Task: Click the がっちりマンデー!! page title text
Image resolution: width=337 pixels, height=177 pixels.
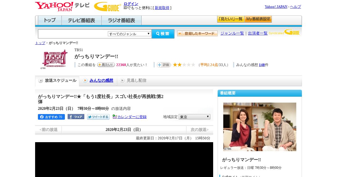Action: (x=96, y=56)
